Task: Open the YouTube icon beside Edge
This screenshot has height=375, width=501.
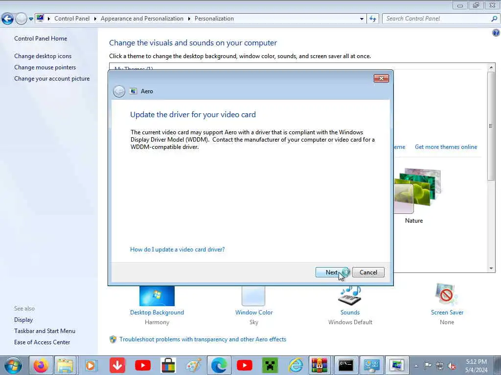Action: click(x=245, y=365)
